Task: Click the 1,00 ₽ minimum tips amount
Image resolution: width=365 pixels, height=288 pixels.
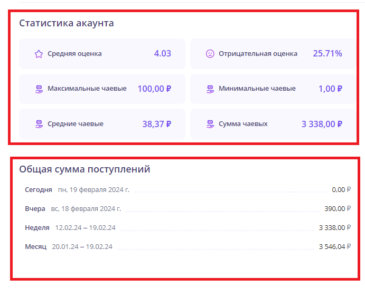Action: [x=330, y=89]
